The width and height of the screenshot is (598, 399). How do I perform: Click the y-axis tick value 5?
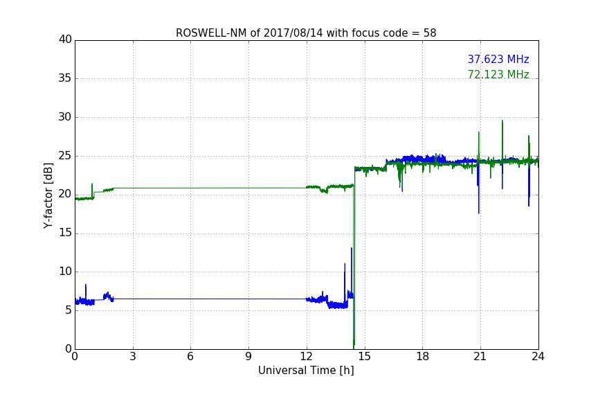pos(69,310)
